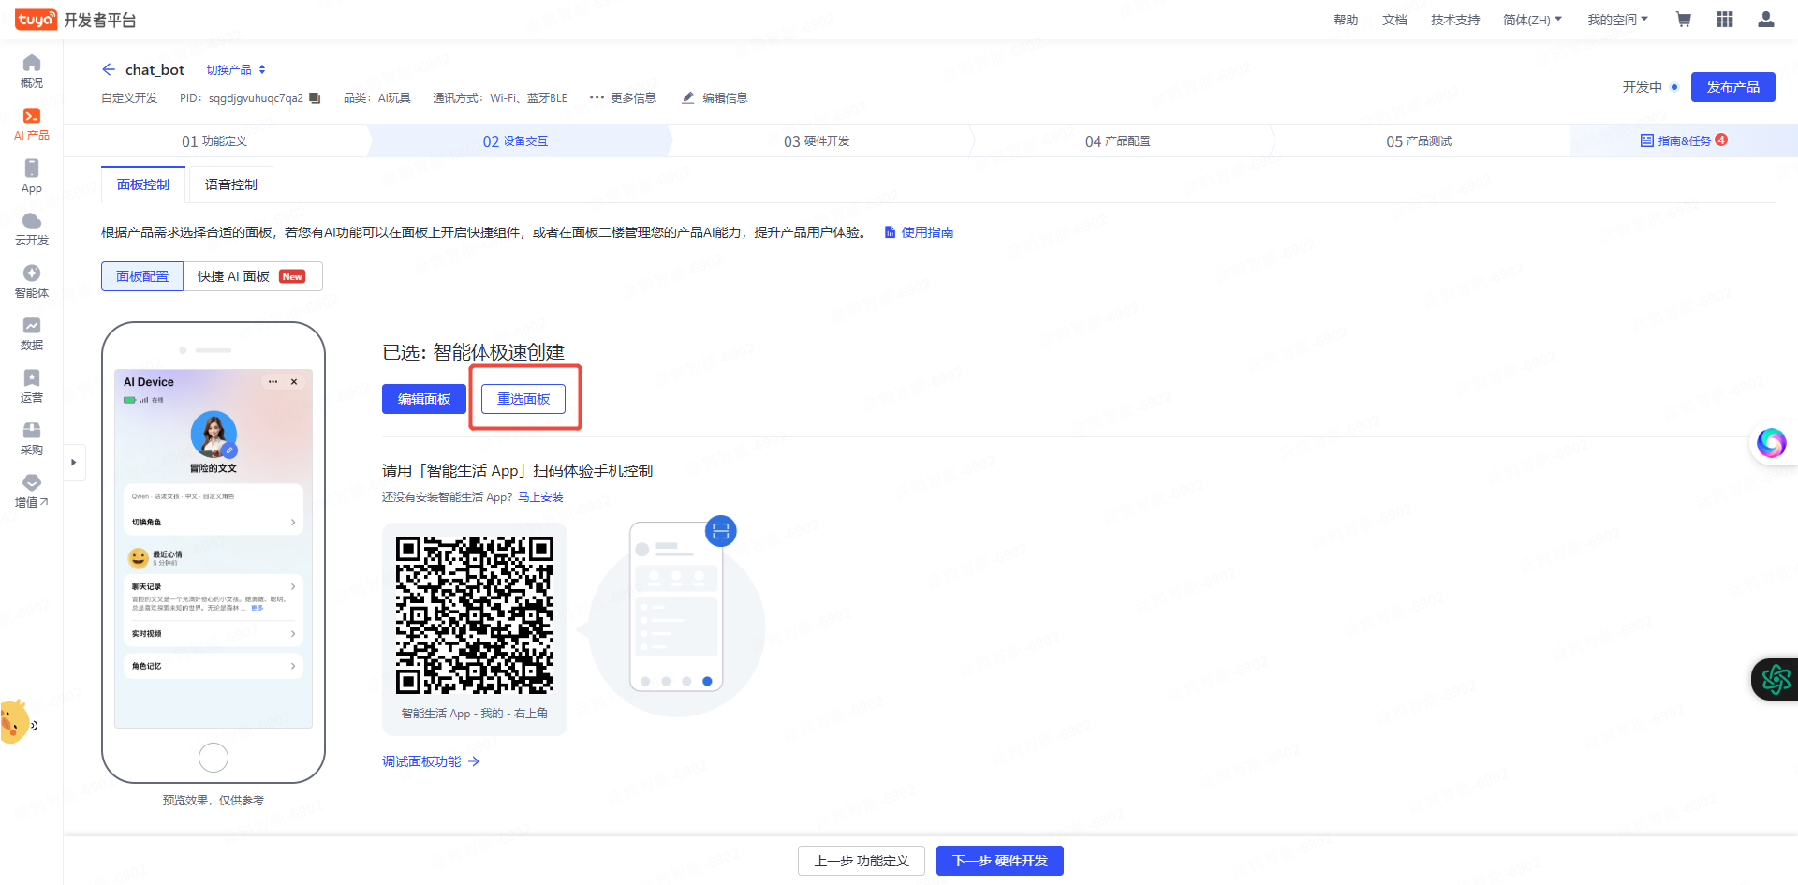The image size is (1798, 885).
Task: Open the 简体(ZH) language dropdown
Action: pyautogui.click(x=1532, y=20)
